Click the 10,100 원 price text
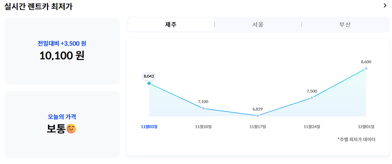This screenshot has width=392, height=164. 62,55
